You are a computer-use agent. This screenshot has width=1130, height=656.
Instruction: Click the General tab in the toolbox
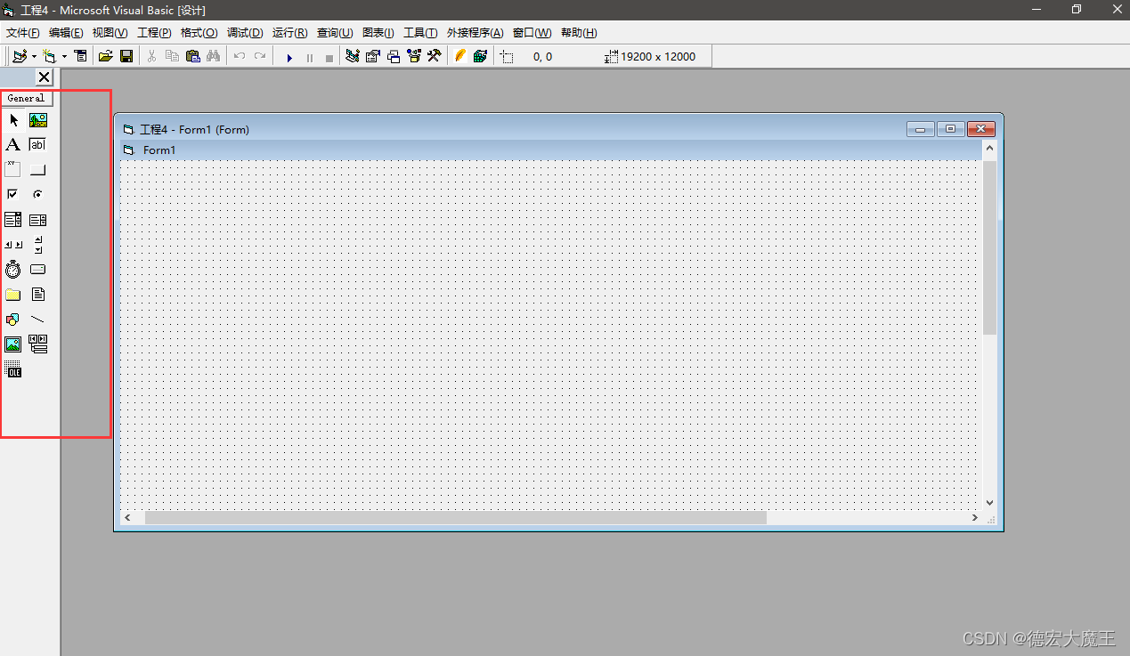tap(26, 98)
